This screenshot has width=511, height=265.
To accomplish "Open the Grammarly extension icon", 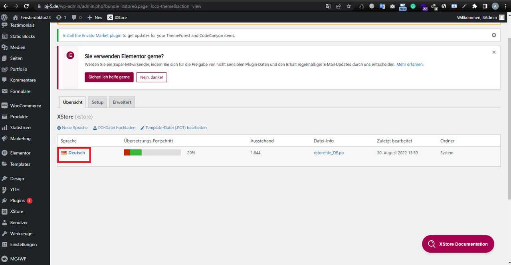I will 413,6.
